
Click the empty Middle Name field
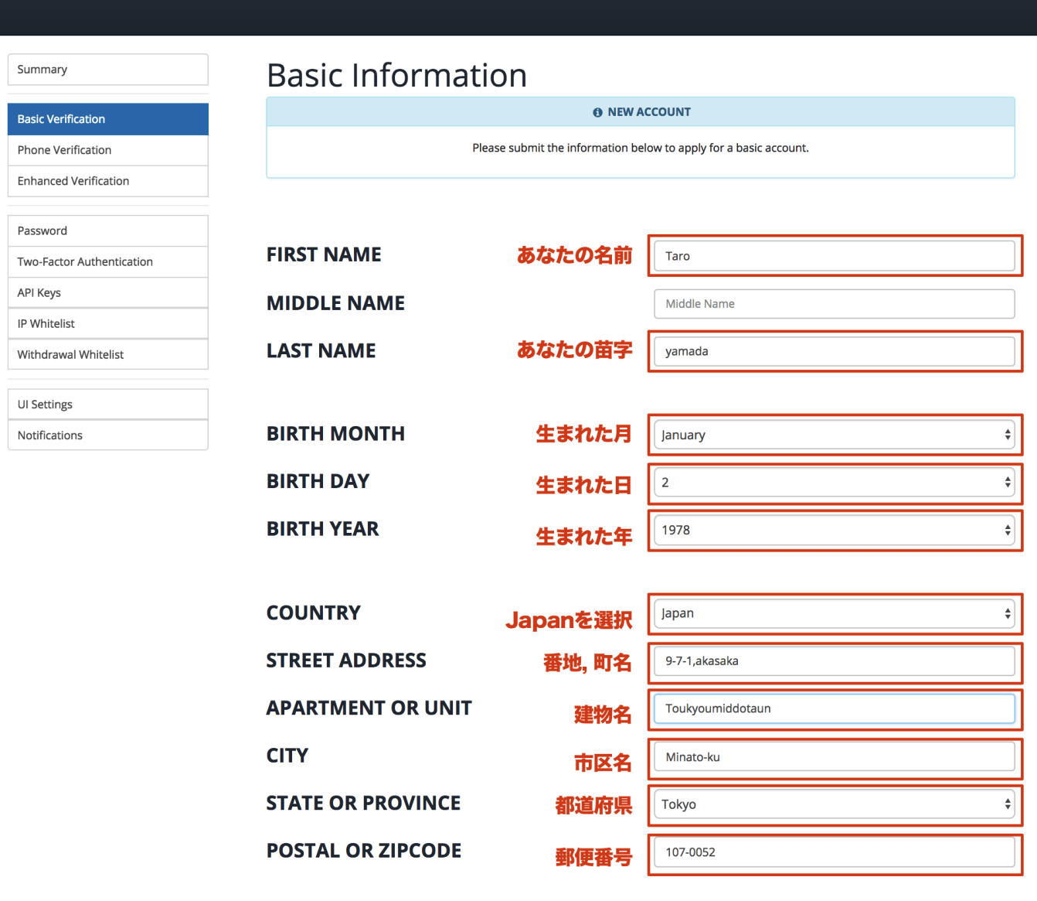click(x=835, y=304)
